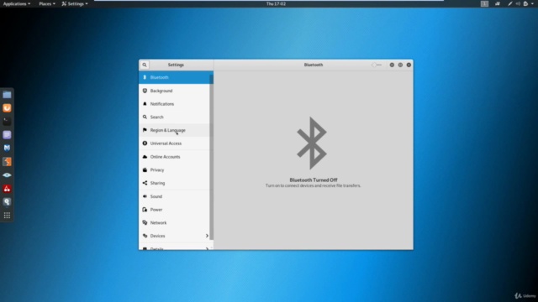Open the Network settings panel

pos(175,222)
